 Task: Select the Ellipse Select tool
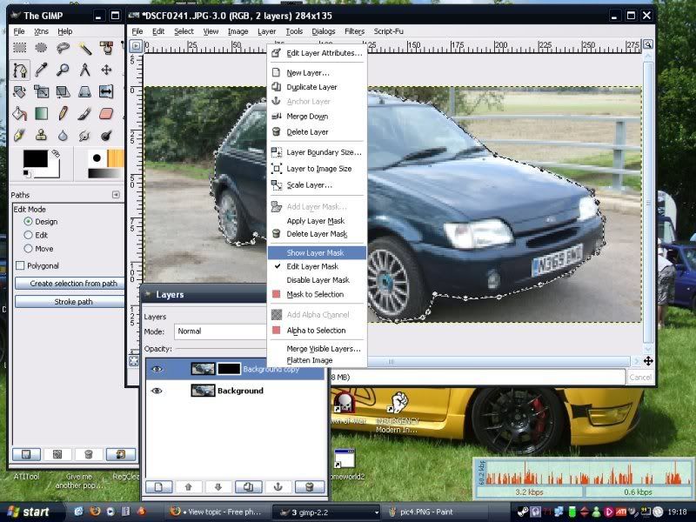41,48
